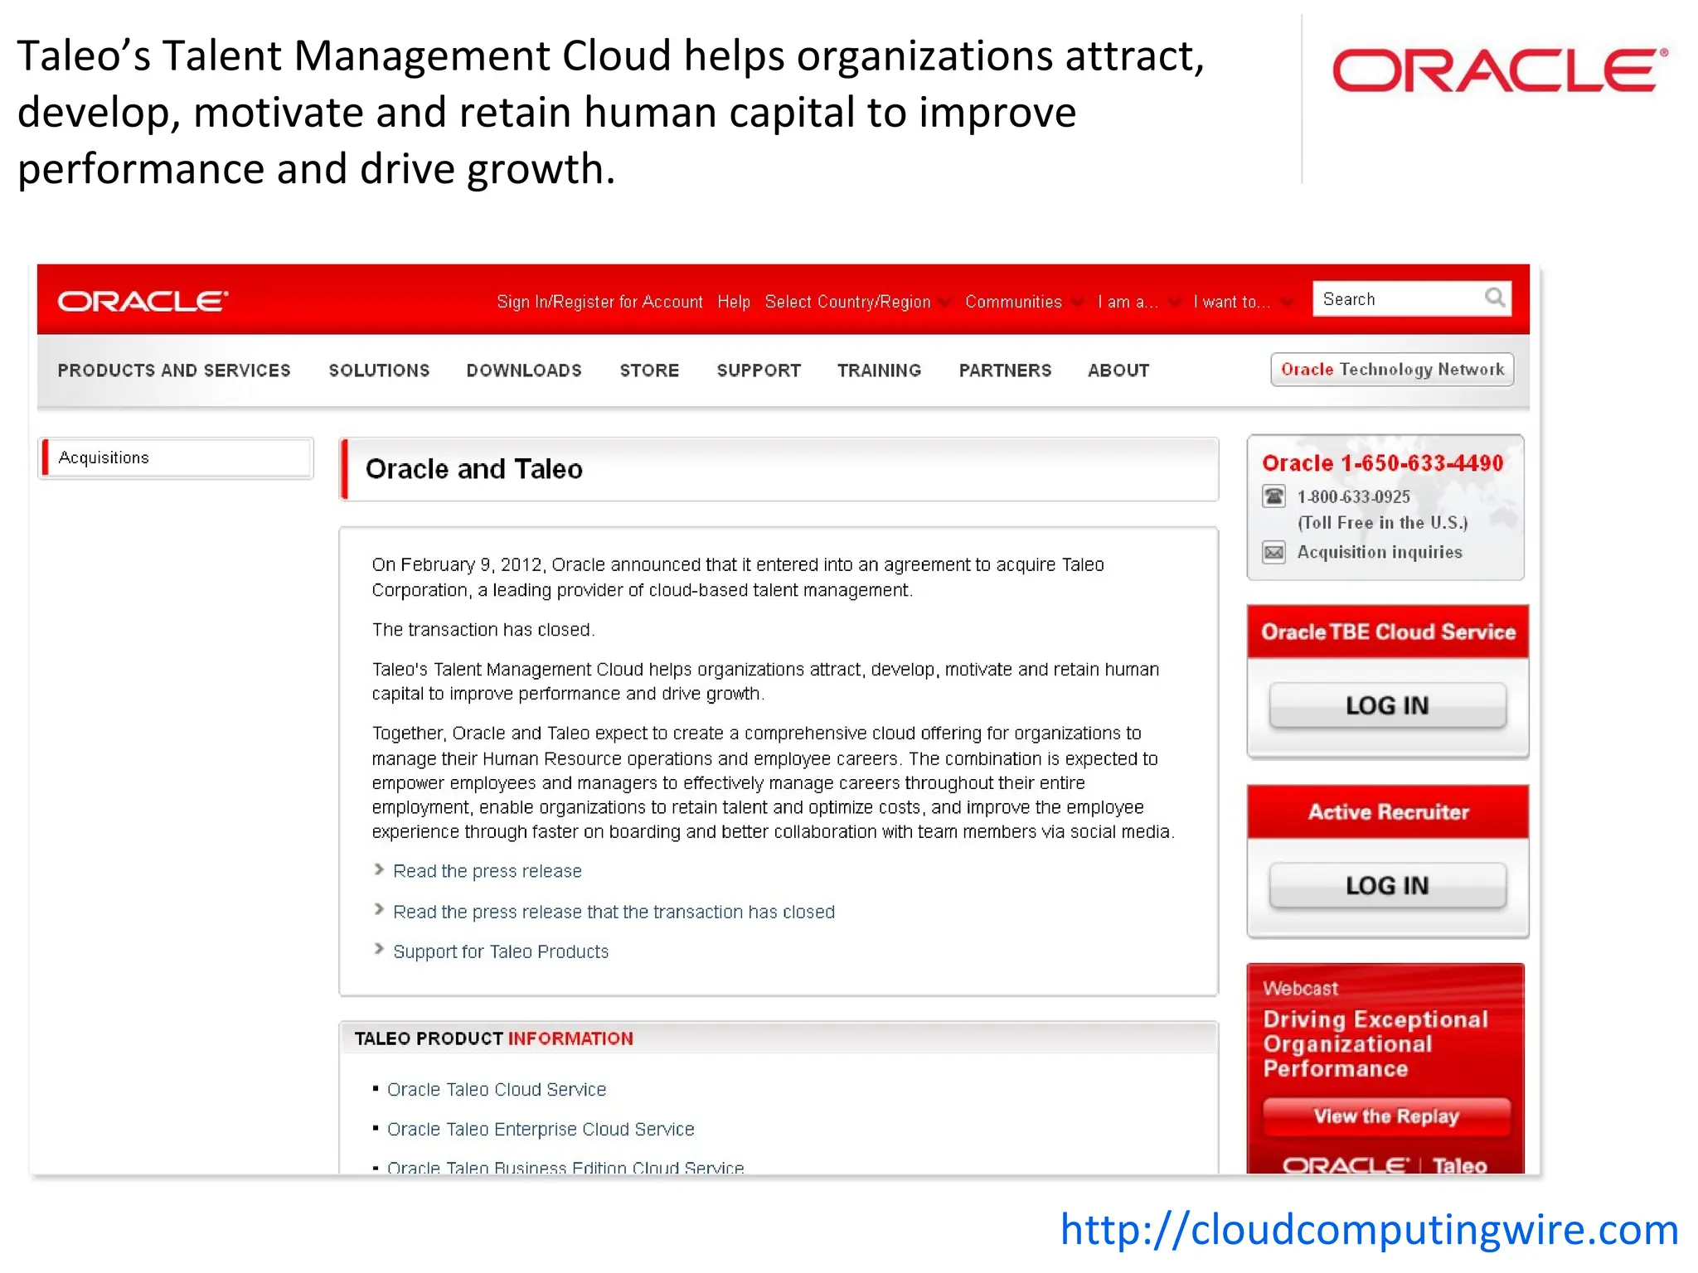
Task: Open the Products and Services menu
Action: click(174, 370)
